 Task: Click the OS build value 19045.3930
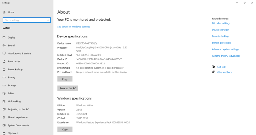[x=82, y=118]
